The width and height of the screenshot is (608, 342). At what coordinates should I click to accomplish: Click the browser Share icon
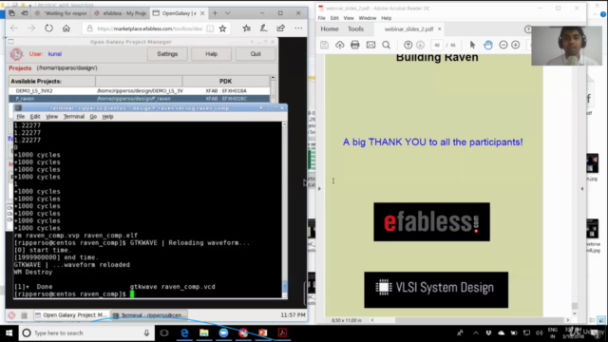click(281, 28)
